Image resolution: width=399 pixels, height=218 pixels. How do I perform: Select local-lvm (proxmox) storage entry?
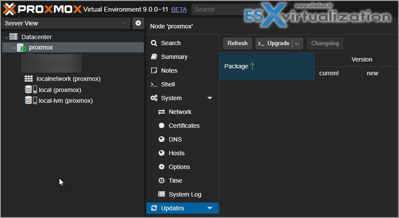(x=66, y=101)
